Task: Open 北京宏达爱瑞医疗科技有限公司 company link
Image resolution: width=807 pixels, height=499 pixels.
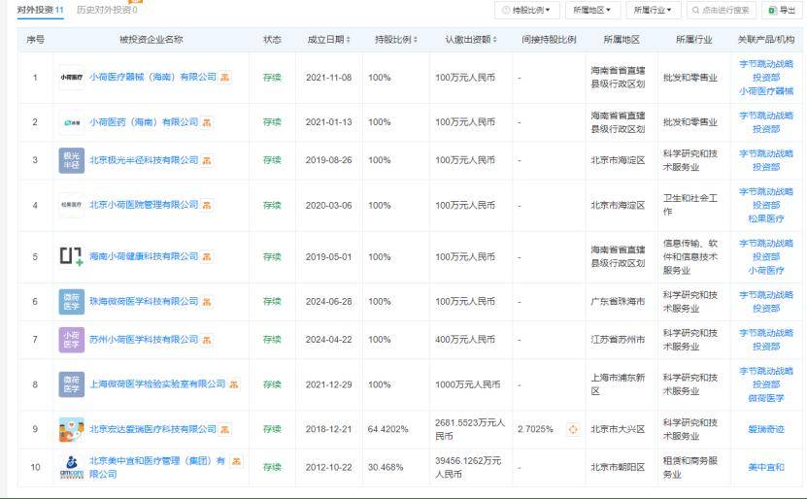Action: point(152,429)
